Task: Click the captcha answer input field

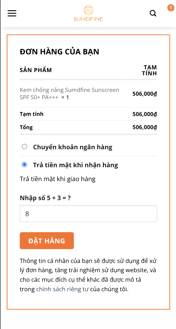Action: (88, 213)
